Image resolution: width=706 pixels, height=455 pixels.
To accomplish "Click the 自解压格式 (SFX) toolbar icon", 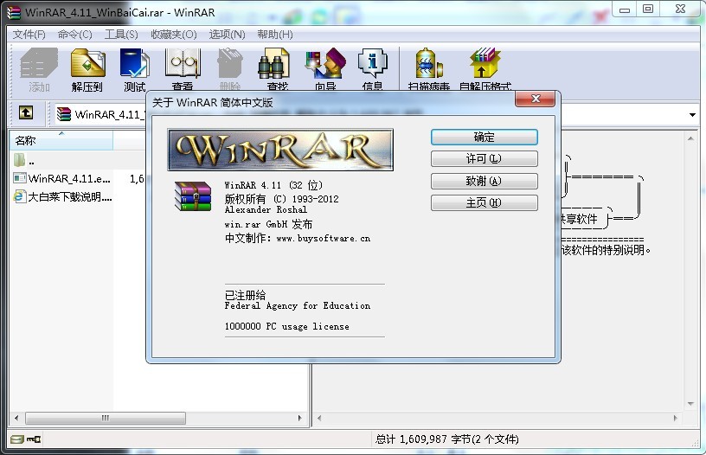I will tap(485, 68).
